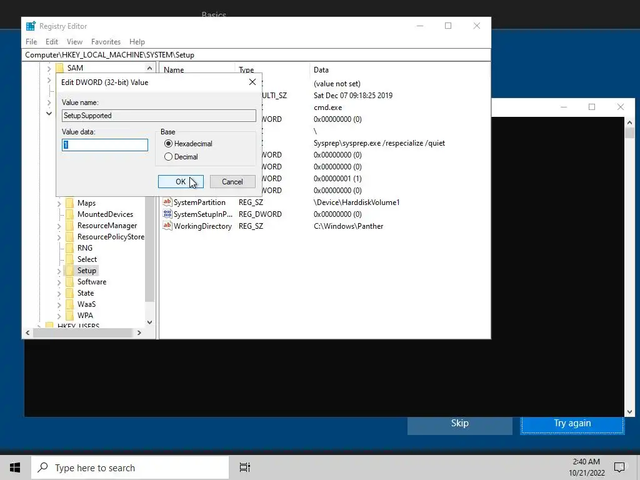Click the Maps folder icon in tree
640x480 pixels.
coord(70,203)
